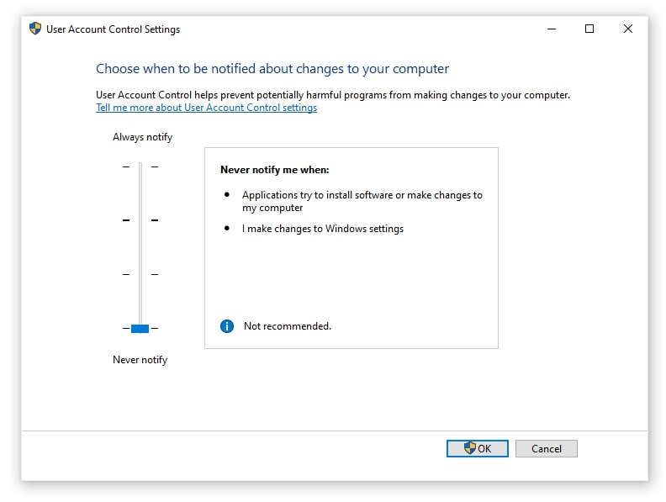Click 'Applications try to install software' bullet text

(x=362, y=201)
